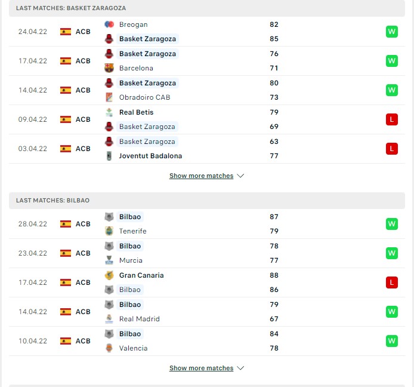The image size is (414, 387).
Task: Click the chevron beside Bilbao's Show more matches
Action: [x=240, y=368]
